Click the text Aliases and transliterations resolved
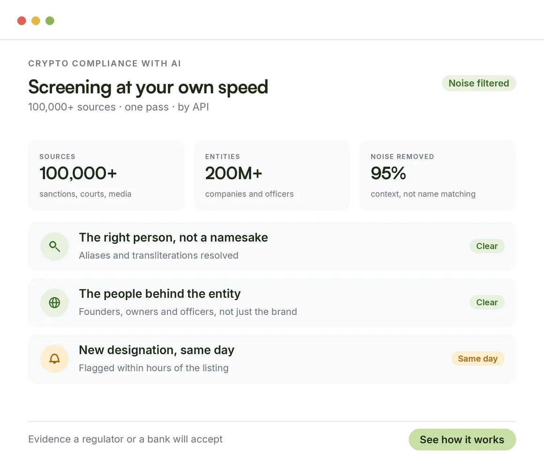Image resolution: width=544 pixels, height=469 pixels. (159, 255)
